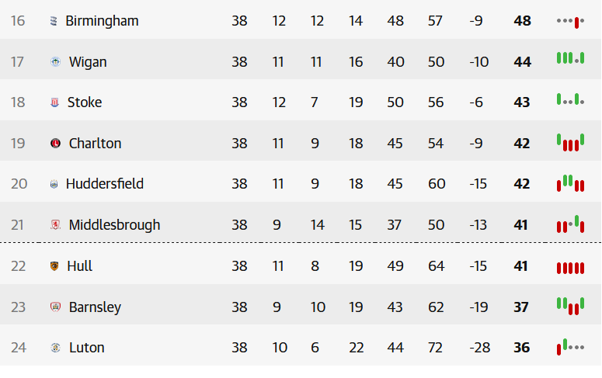Click the Luton club crest icon
This screenshot has height=378, width=602.
point(55,348)
